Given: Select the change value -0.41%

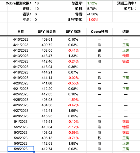Looking at the screenshot, I should (x=73, y=50).
